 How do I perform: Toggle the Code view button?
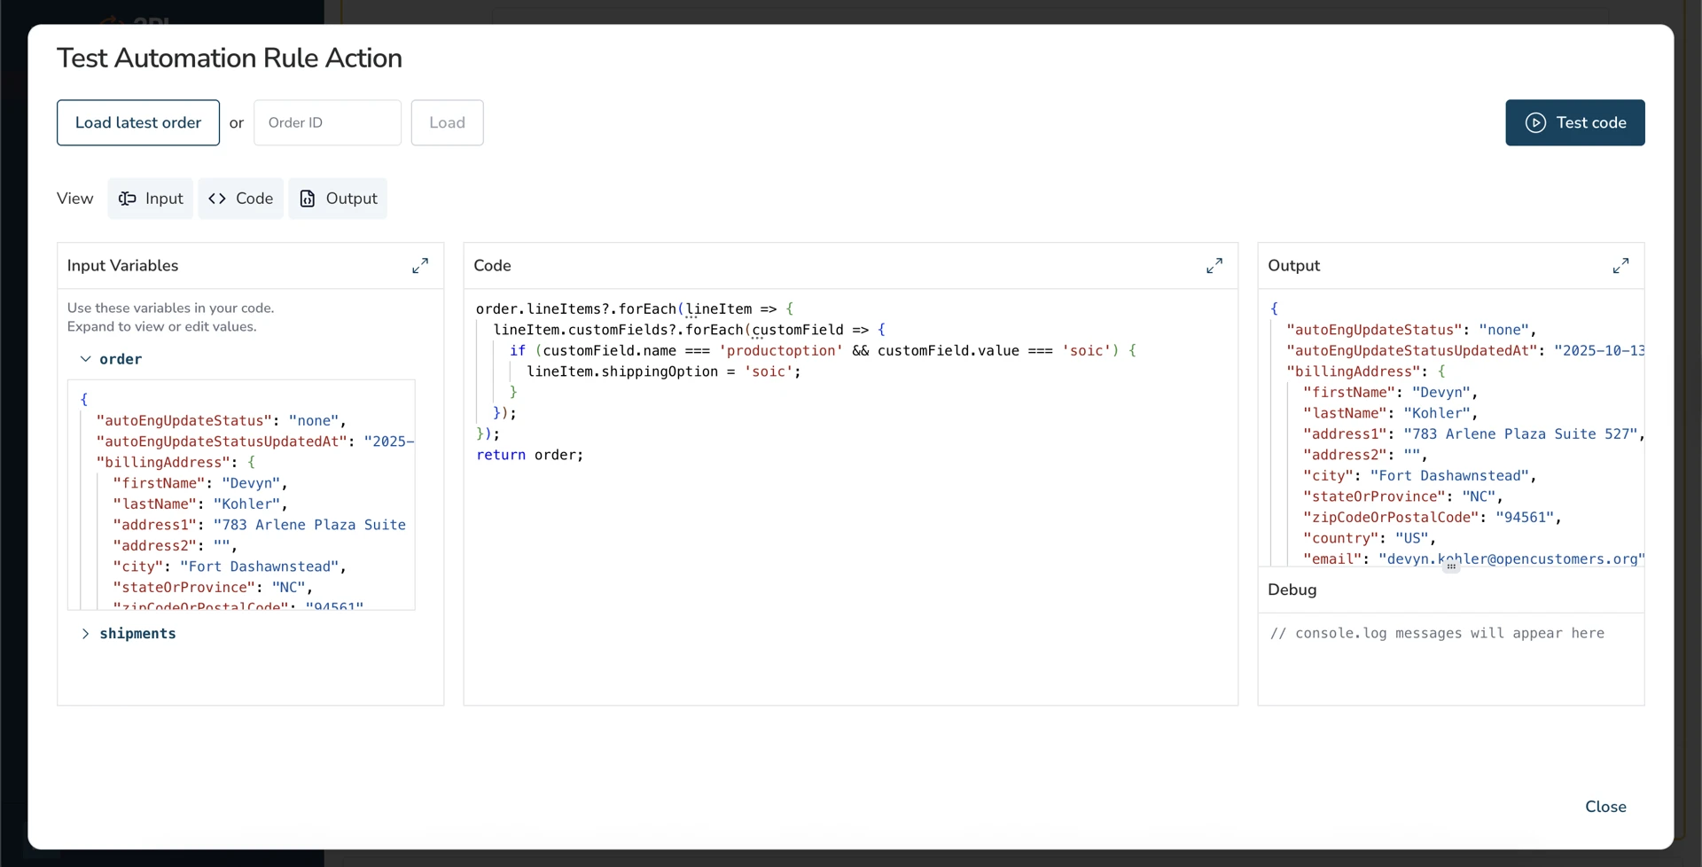[241, 199]
